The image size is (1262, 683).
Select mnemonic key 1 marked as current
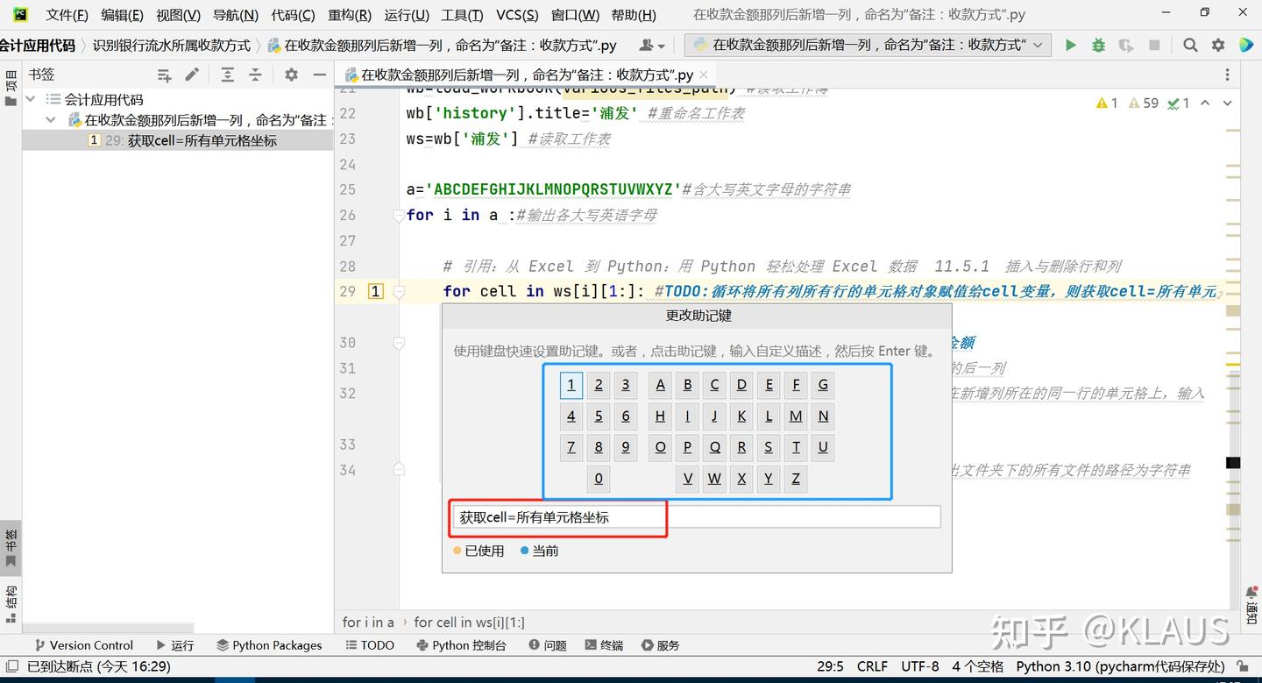pos(571,384)
